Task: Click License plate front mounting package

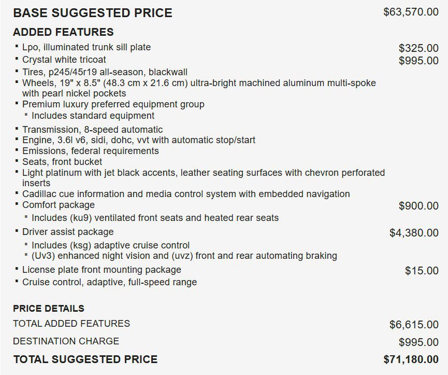Action: click(102, 270)
